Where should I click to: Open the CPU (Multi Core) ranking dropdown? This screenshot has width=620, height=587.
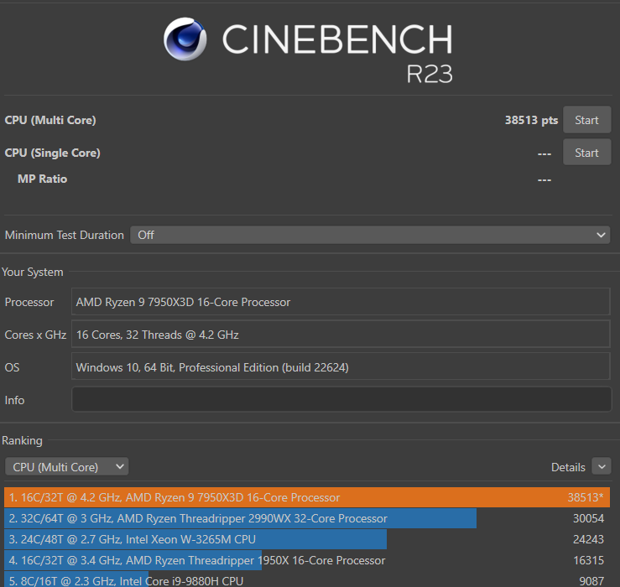click(x=67, y=467)
